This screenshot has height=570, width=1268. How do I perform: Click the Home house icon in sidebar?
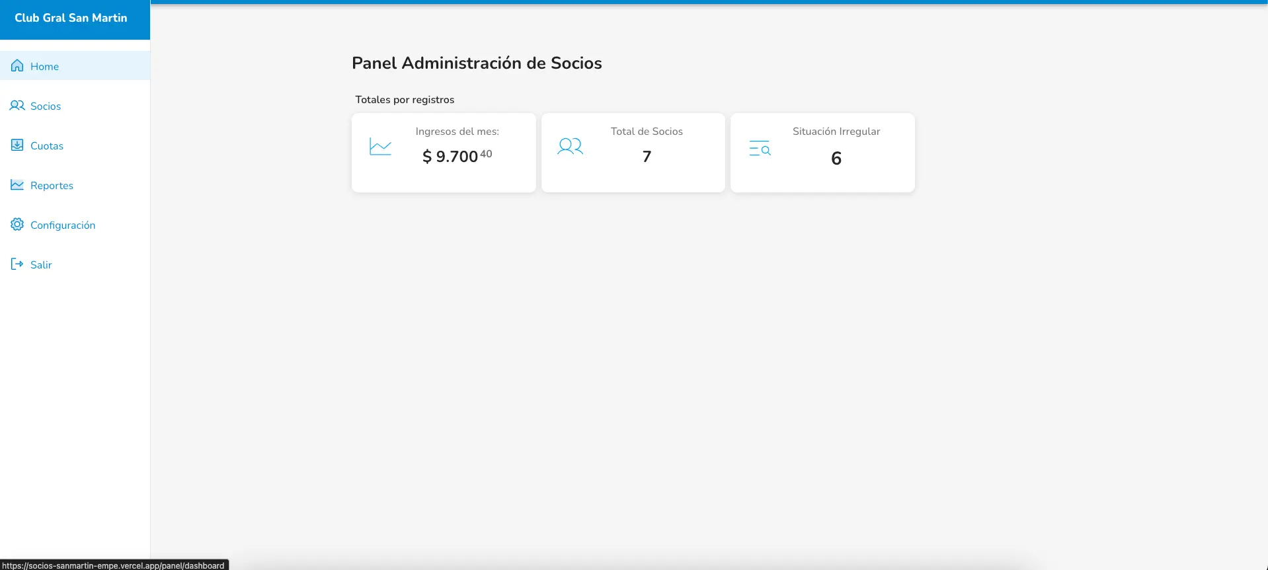coord(17,65)
